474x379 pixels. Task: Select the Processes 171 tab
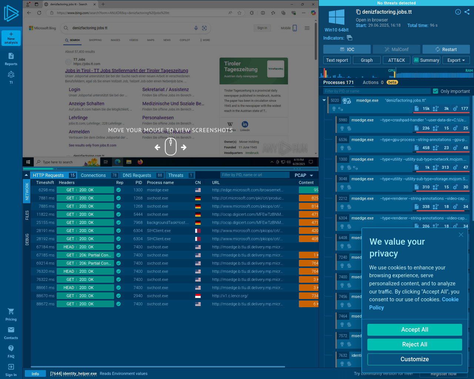click(x=338, y=83)
